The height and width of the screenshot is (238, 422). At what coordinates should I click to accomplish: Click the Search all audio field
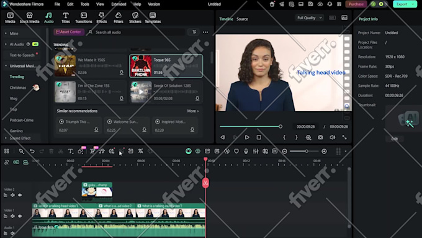coord(137,32)
